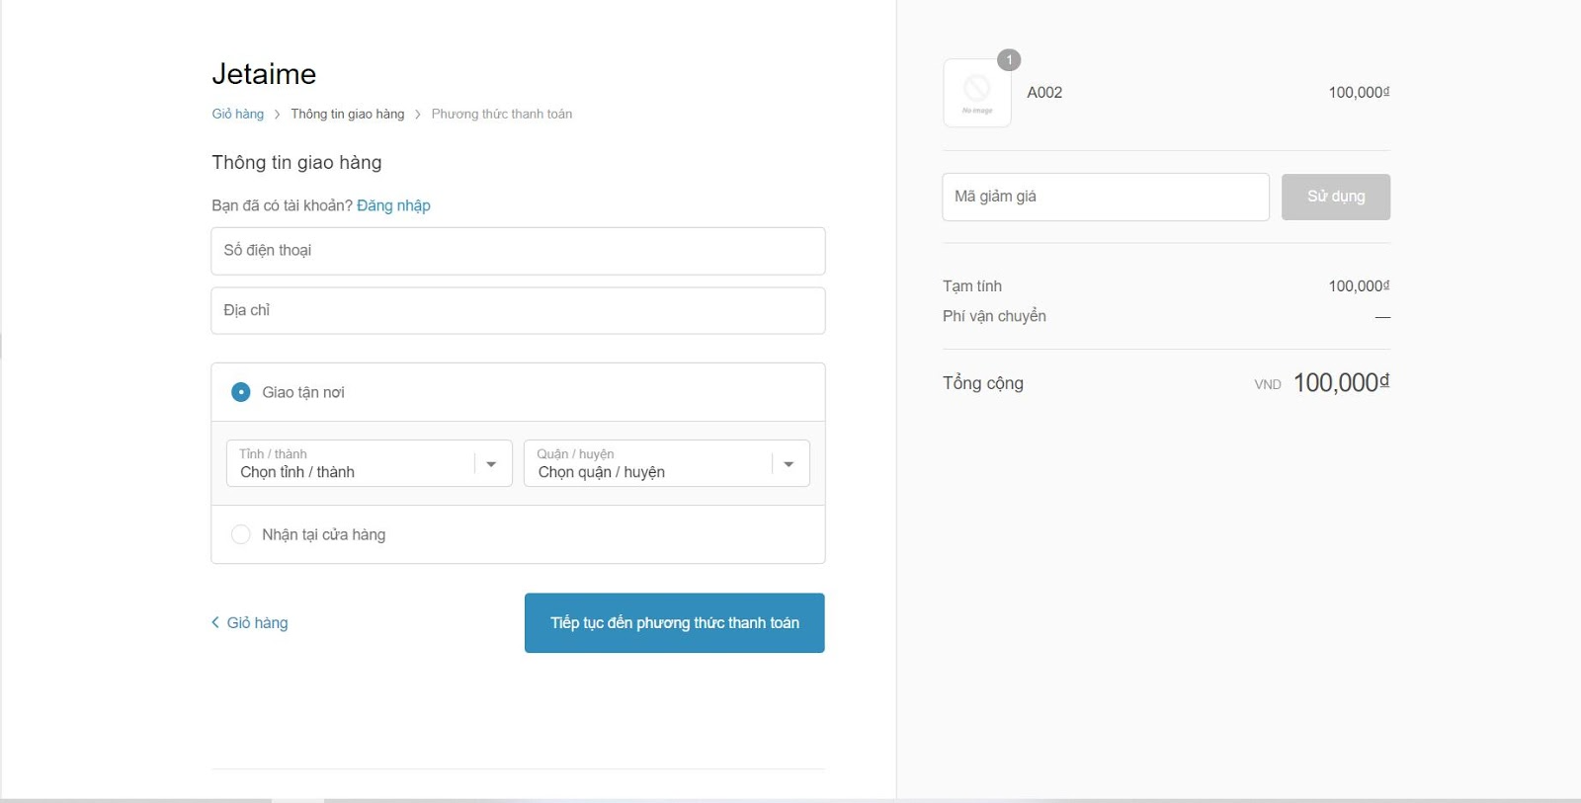Focus the Địa chỉ input field
Viewport: 1581px width, 803px height.
(x=518, y=310)
